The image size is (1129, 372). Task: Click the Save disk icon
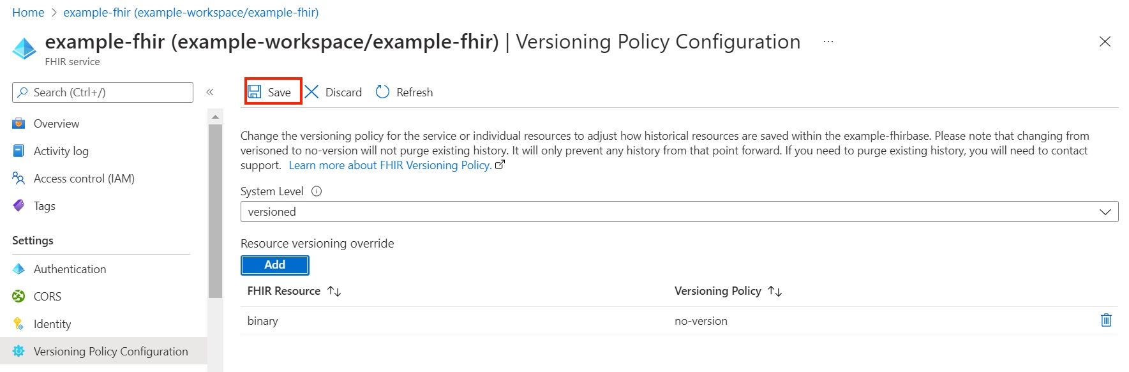tap(255, 92)
